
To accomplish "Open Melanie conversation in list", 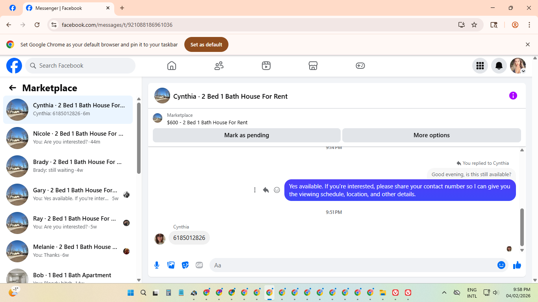I will coord(68,251).
